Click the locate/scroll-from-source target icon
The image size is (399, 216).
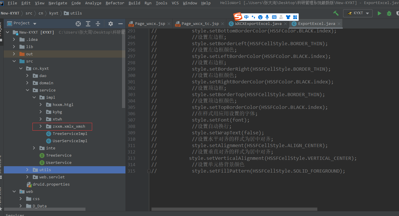[x=78, y=24]
